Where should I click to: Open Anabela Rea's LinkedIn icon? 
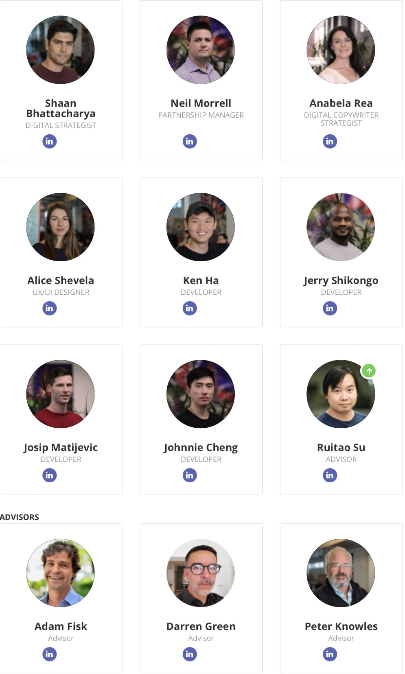[330, 141]
